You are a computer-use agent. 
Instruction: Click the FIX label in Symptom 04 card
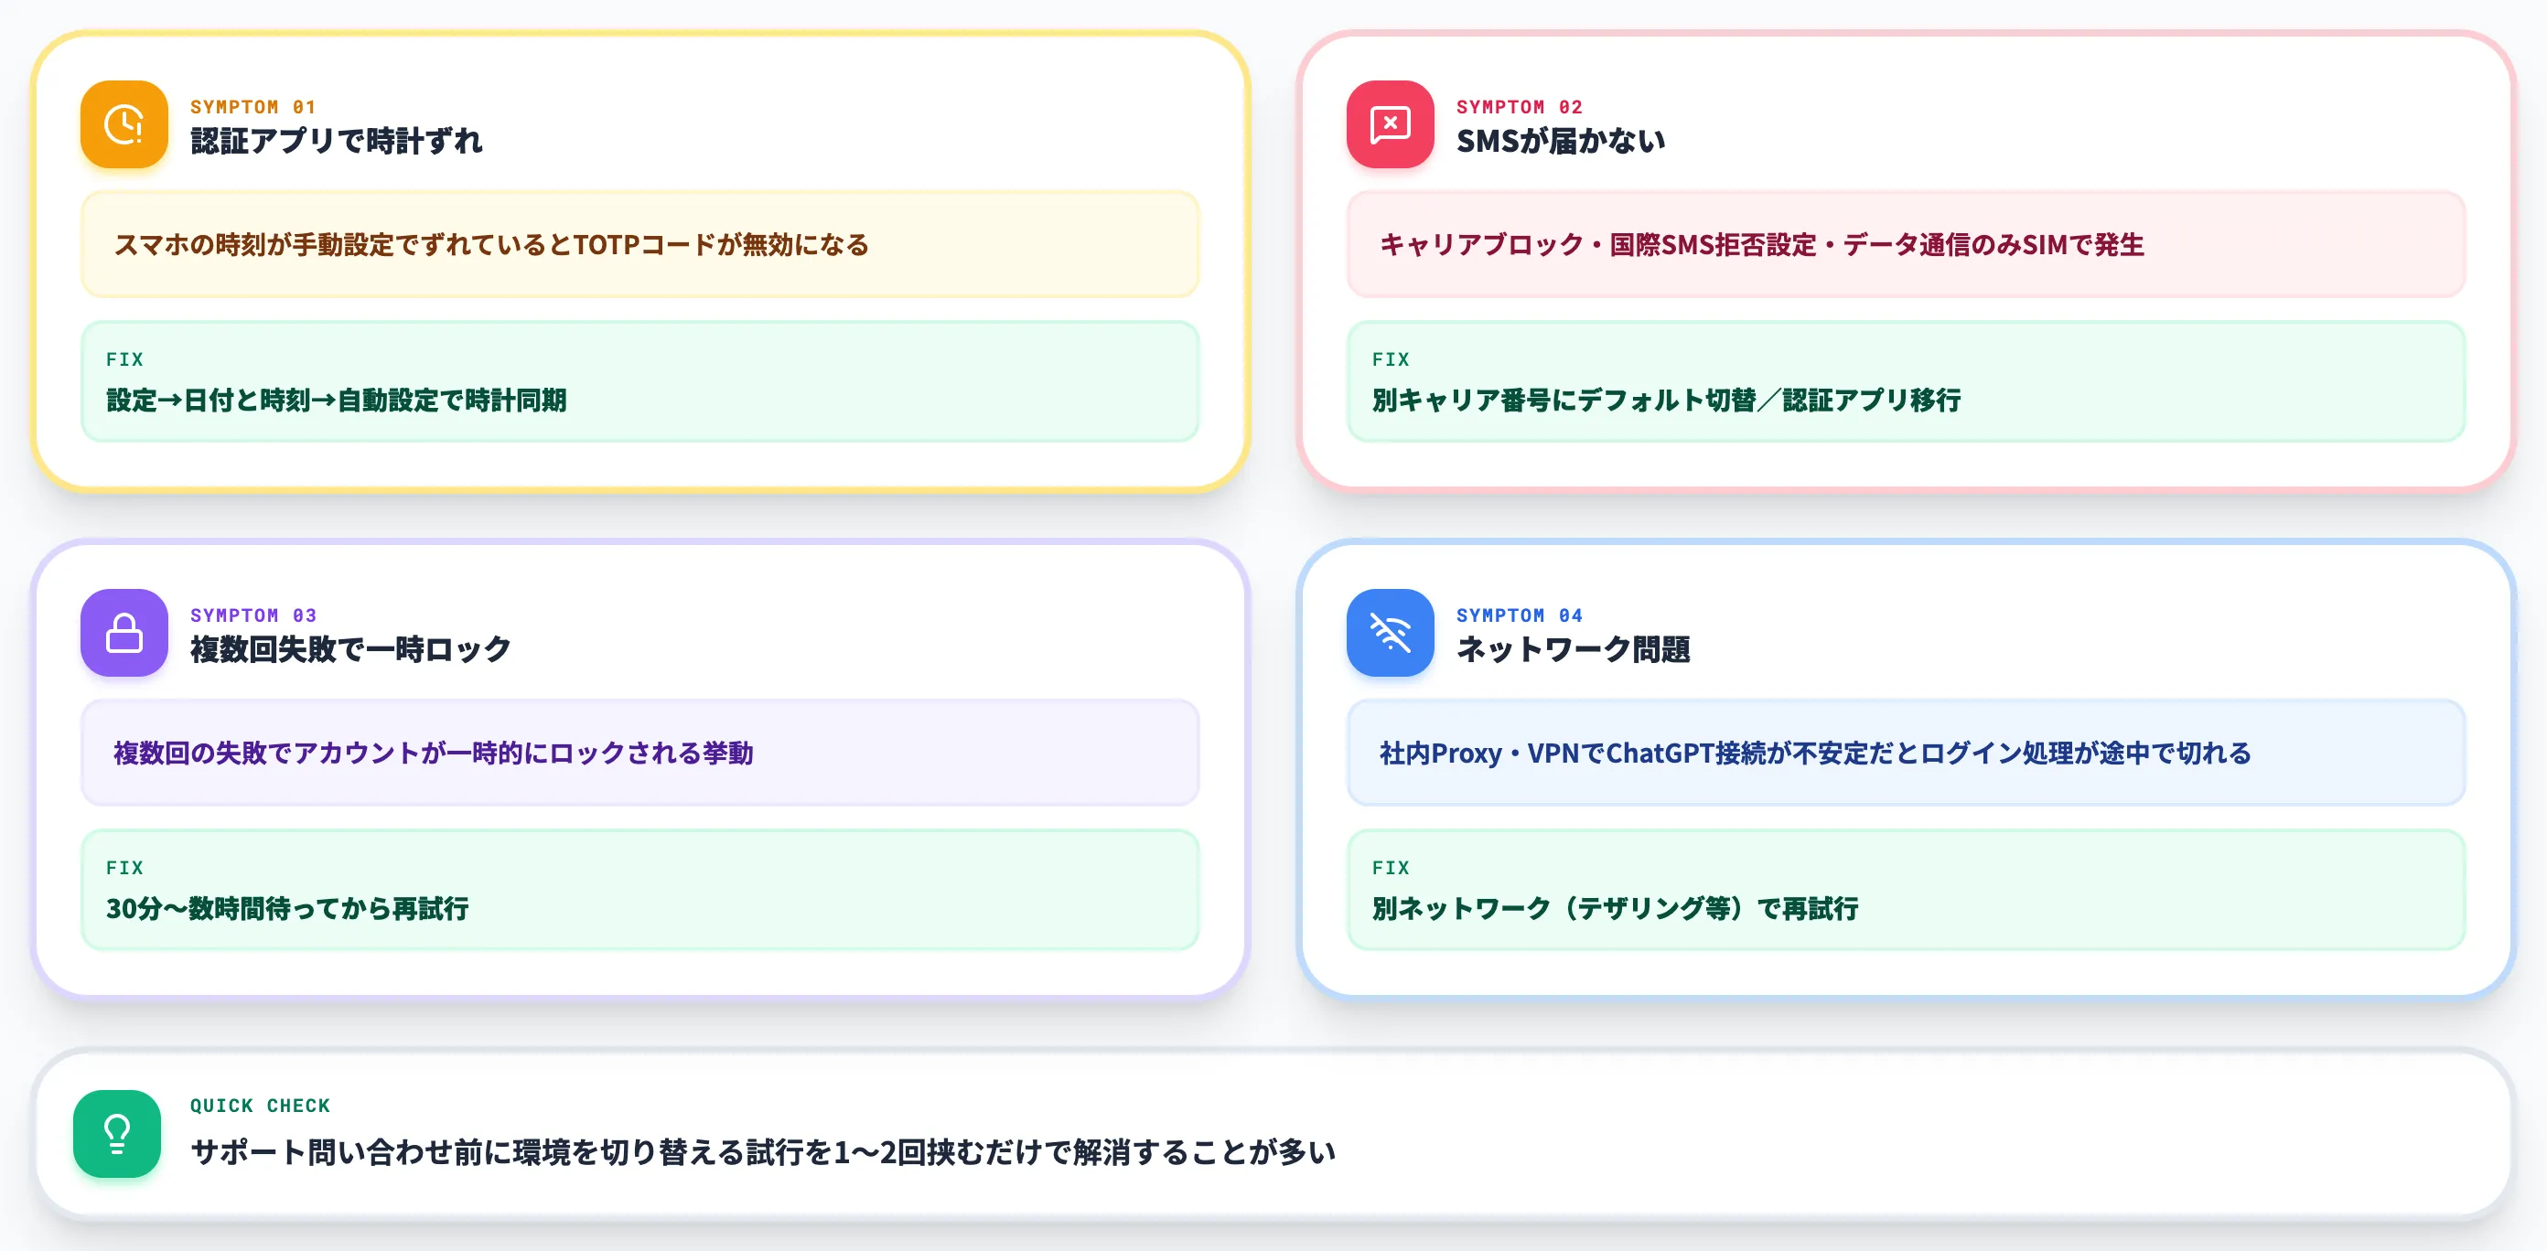[1391, 868]
